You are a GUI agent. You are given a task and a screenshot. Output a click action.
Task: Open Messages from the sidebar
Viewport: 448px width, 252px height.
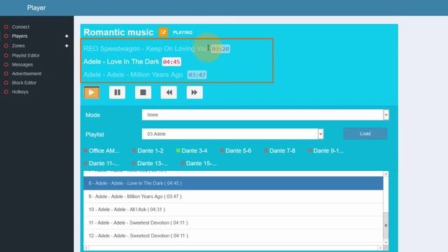(x=22, y=64)
